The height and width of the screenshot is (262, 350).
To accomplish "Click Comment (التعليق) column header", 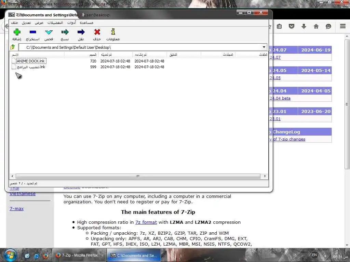I will [x=184, y=55].
